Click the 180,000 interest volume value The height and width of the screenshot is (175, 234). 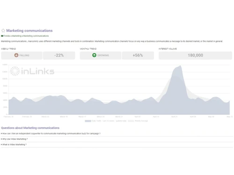point(195,56)
